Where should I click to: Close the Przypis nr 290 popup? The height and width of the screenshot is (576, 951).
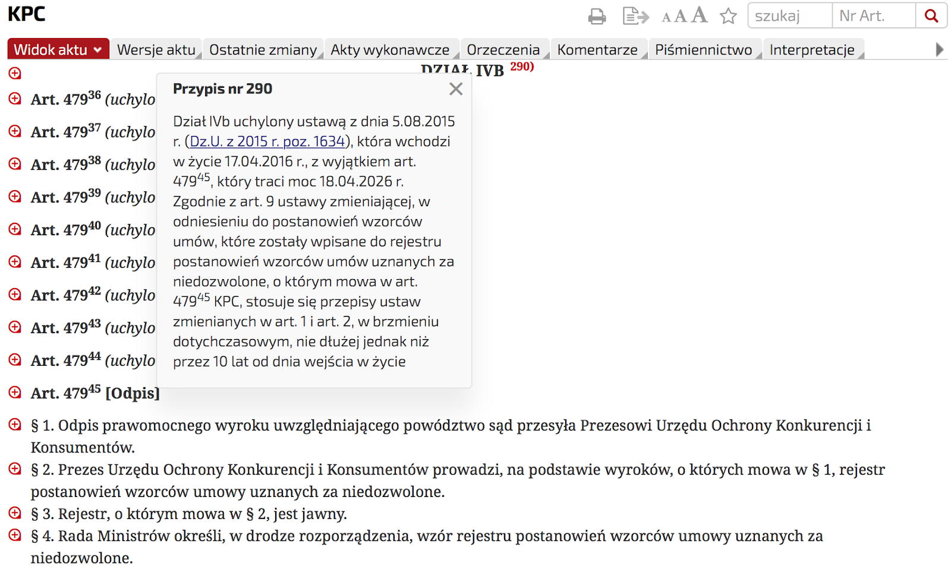pos(456,89)
